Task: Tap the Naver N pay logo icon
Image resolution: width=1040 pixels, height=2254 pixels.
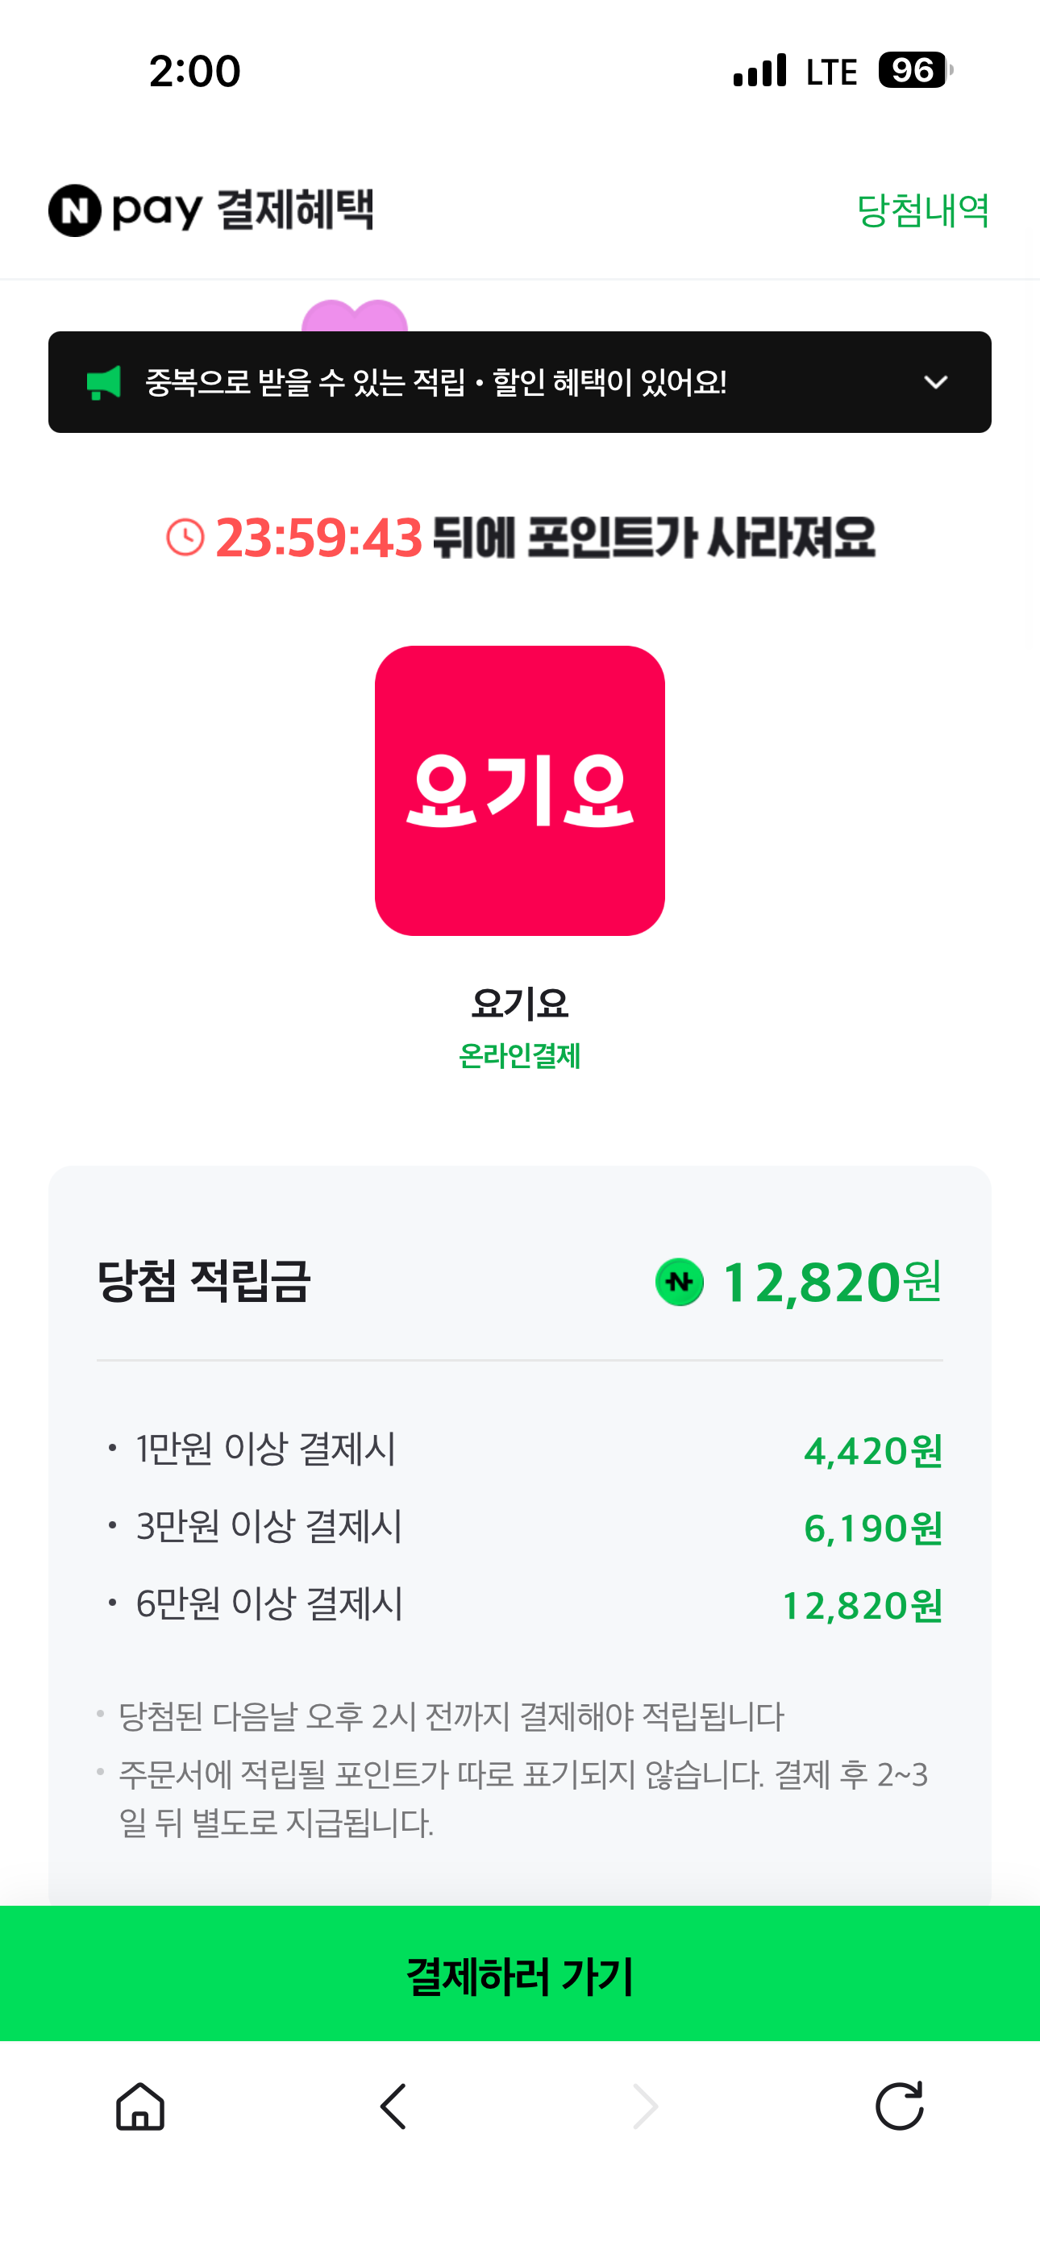Action: point(75,210)
